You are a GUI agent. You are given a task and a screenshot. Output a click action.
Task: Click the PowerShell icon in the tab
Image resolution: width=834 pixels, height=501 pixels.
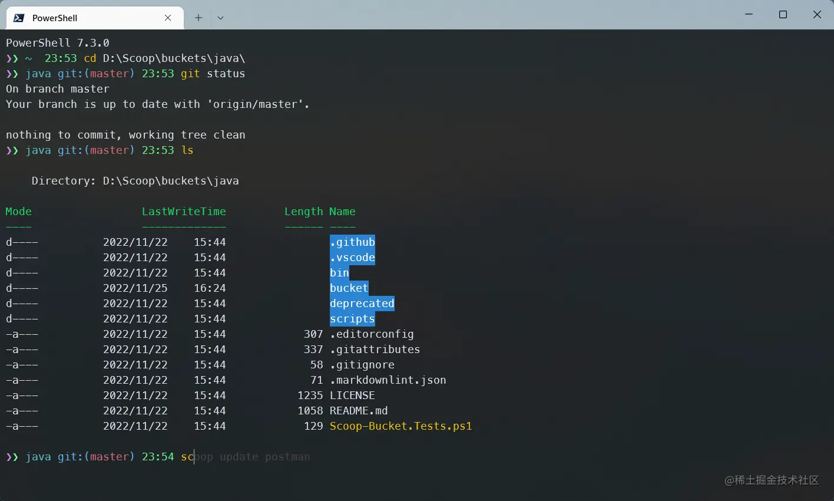19,18
